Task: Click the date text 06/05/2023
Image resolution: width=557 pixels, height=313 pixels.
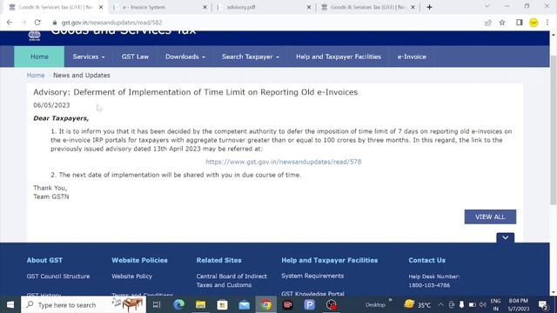Action: pyautogui.click(x=51, y=105)
